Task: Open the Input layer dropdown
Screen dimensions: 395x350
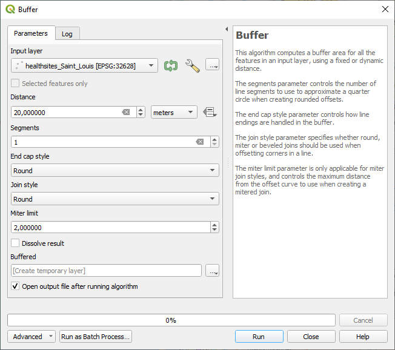Action: [84, 65]
